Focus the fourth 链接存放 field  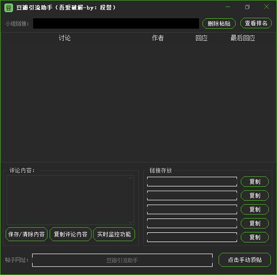coord(192,223)
